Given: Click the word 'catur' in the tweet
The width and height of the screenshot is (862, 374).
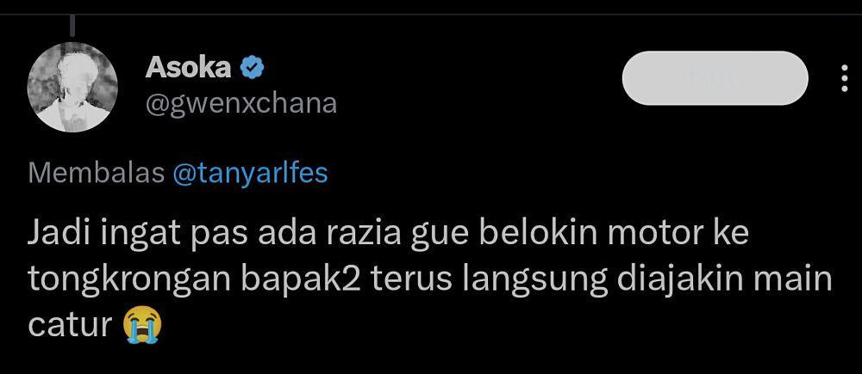Looking at the screenshot, I should point(71,327).
